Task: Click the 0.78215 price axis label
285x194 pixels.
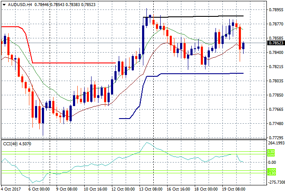Action: click(x=276, y=67)
